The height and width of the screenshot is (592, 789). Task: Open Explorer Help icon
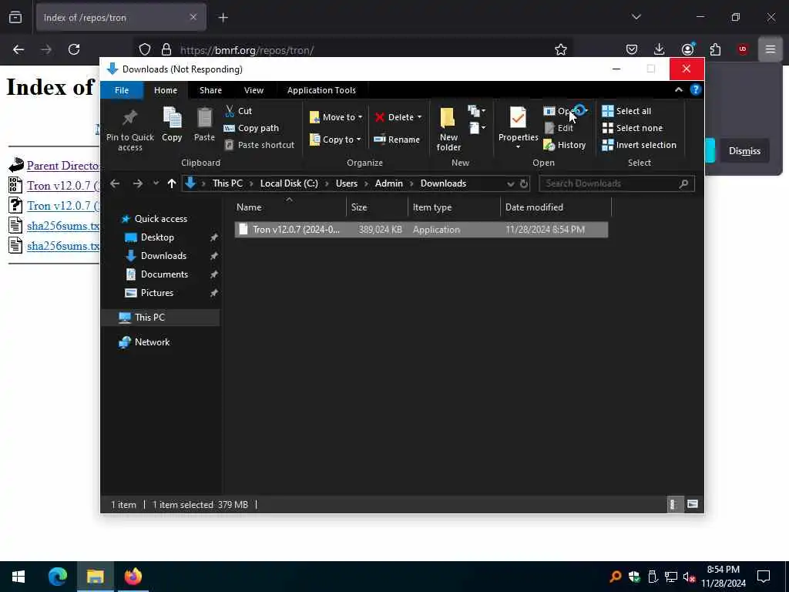pos(696,89)
